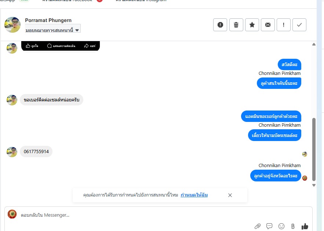
Task: Open payment request baht icon
Action: [293, 226]
